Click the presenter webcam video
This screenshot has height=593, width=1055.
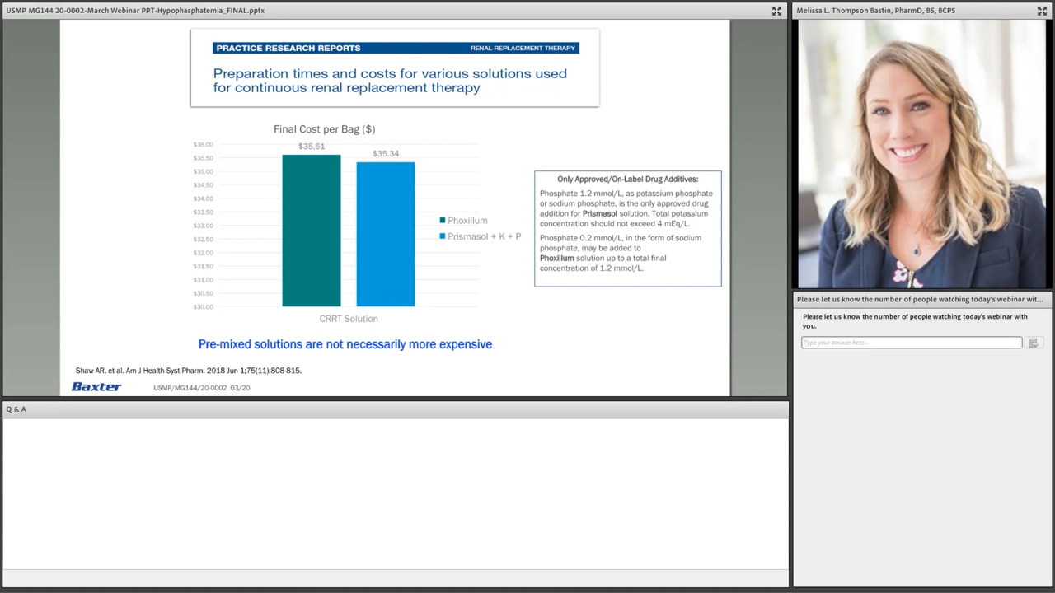(922, 154)
